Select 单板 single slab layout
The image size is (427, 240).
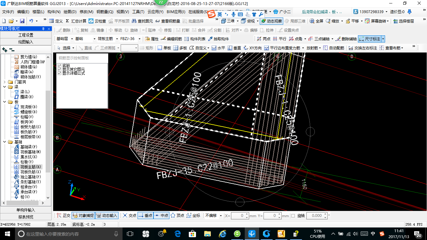point(164,48)
